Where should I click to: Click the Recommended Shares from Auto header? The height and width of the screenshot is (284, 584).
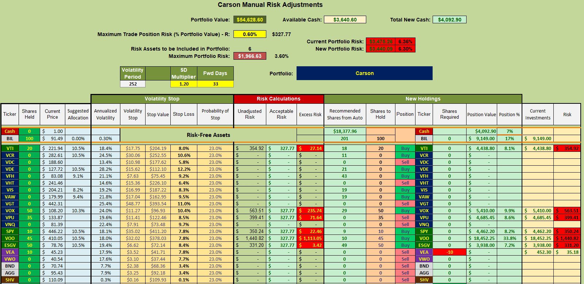click(345, 114)
